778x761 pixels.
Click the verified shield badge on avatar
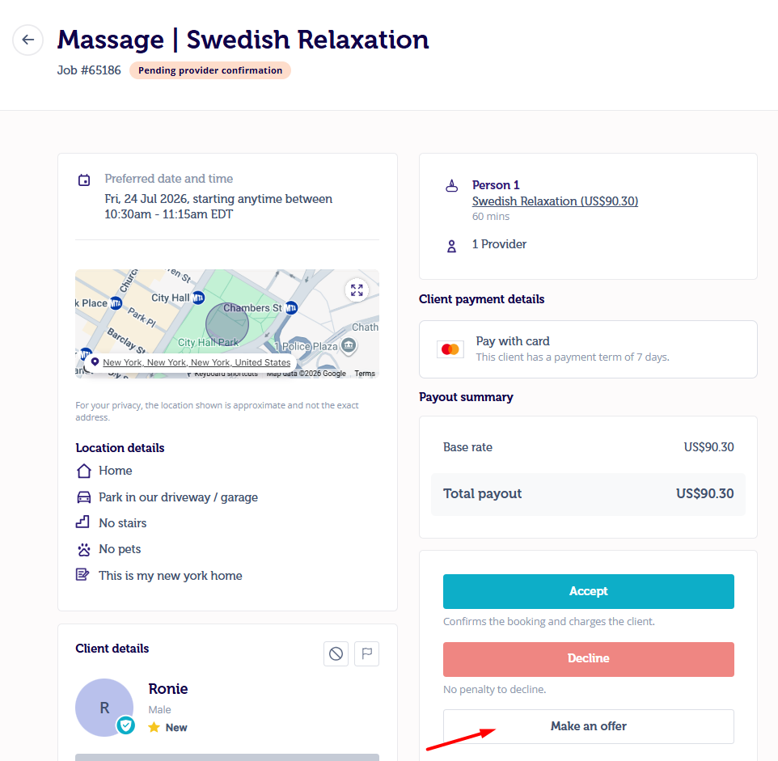coord(126,725)
